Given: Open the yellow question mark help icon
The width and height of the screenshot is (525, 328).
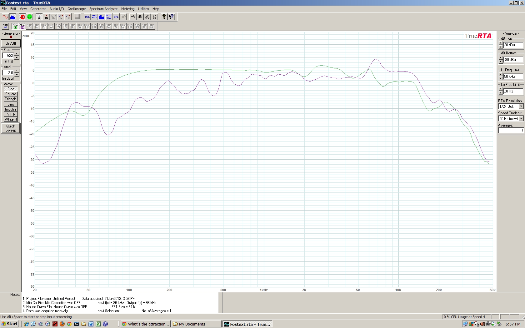Looking at the screenshot, I should pyautogui.click(x=164, y=17).
